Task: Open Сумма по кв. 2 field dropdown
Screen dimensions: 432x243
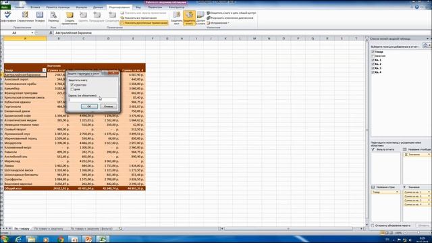Action: pos(429,196)
